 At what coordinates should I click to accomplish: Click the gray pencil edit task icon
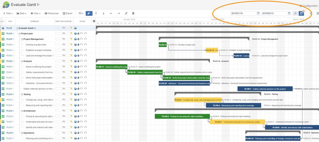click(126, 13)
